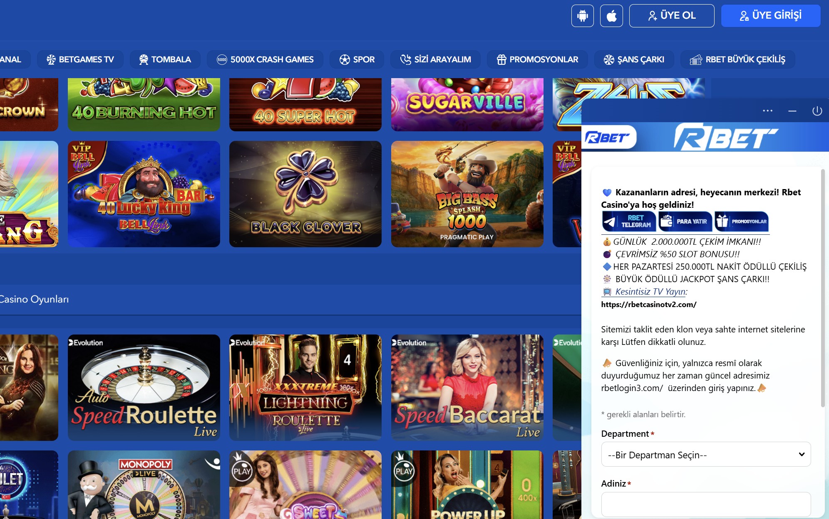Click the ÜYE OL register button
Viewport: 829px width, 519px height.
(671, 16)
